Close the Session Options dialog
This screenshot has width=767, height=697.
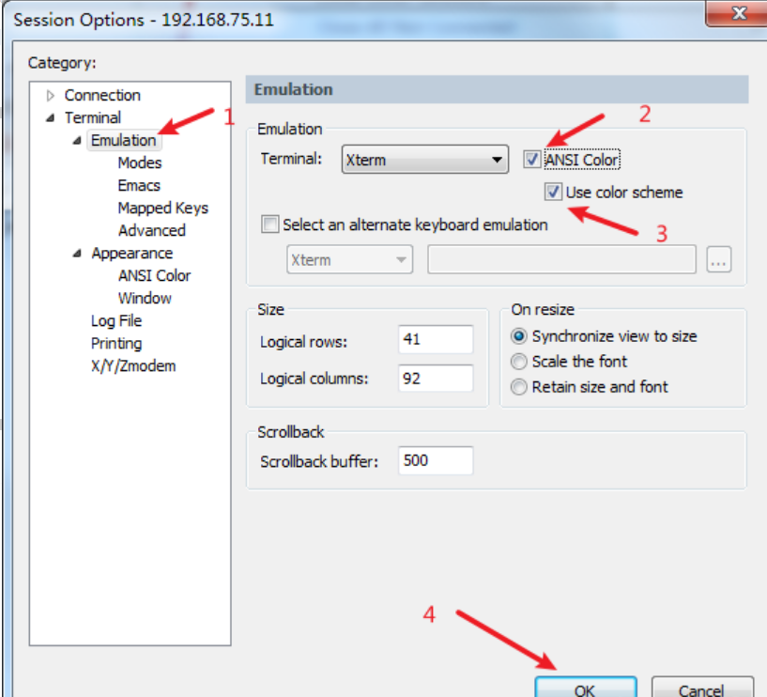[738, 13]
